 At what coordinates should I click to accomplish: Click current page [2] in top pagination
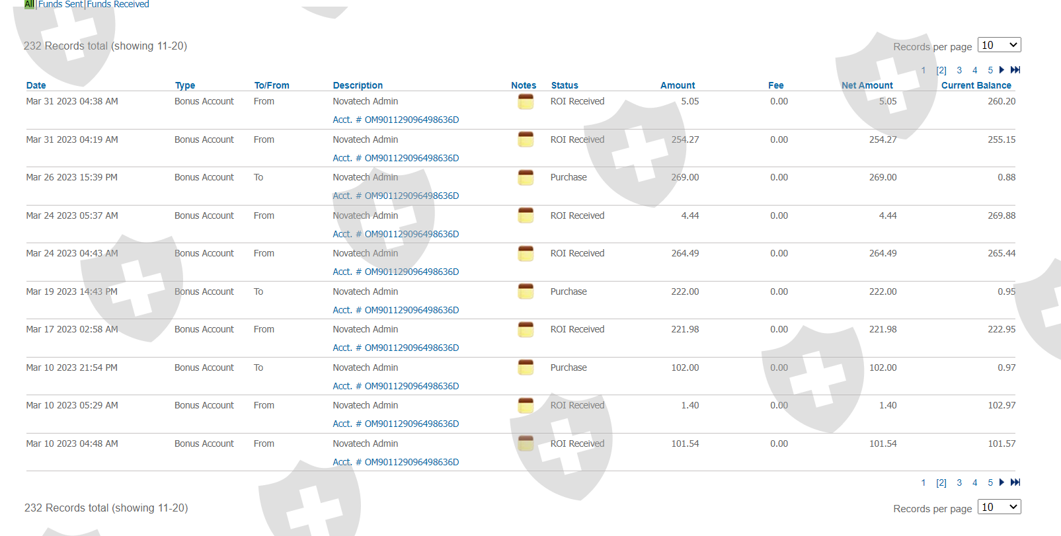(941, 71)
